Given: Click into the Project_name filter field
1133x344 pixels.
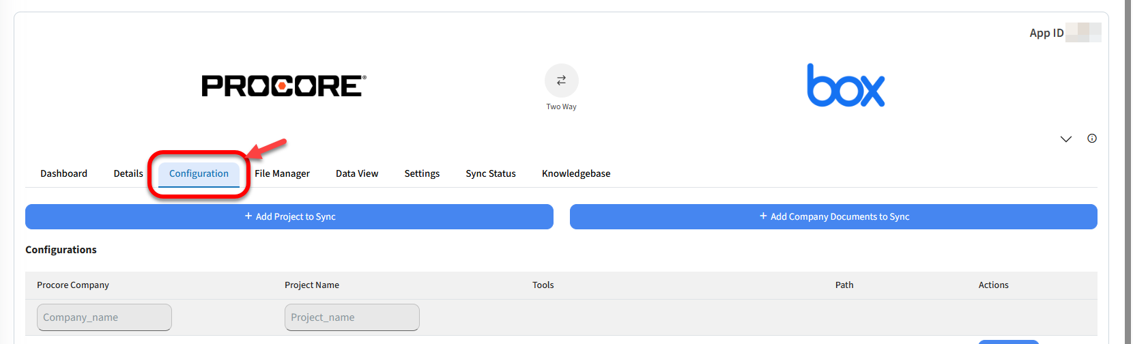Looking at the screenshot, I should tap(352, 317).
